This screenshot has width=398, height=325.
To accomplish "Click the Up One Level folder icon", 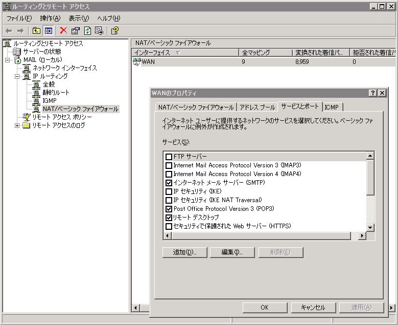I will coord(36,31).
